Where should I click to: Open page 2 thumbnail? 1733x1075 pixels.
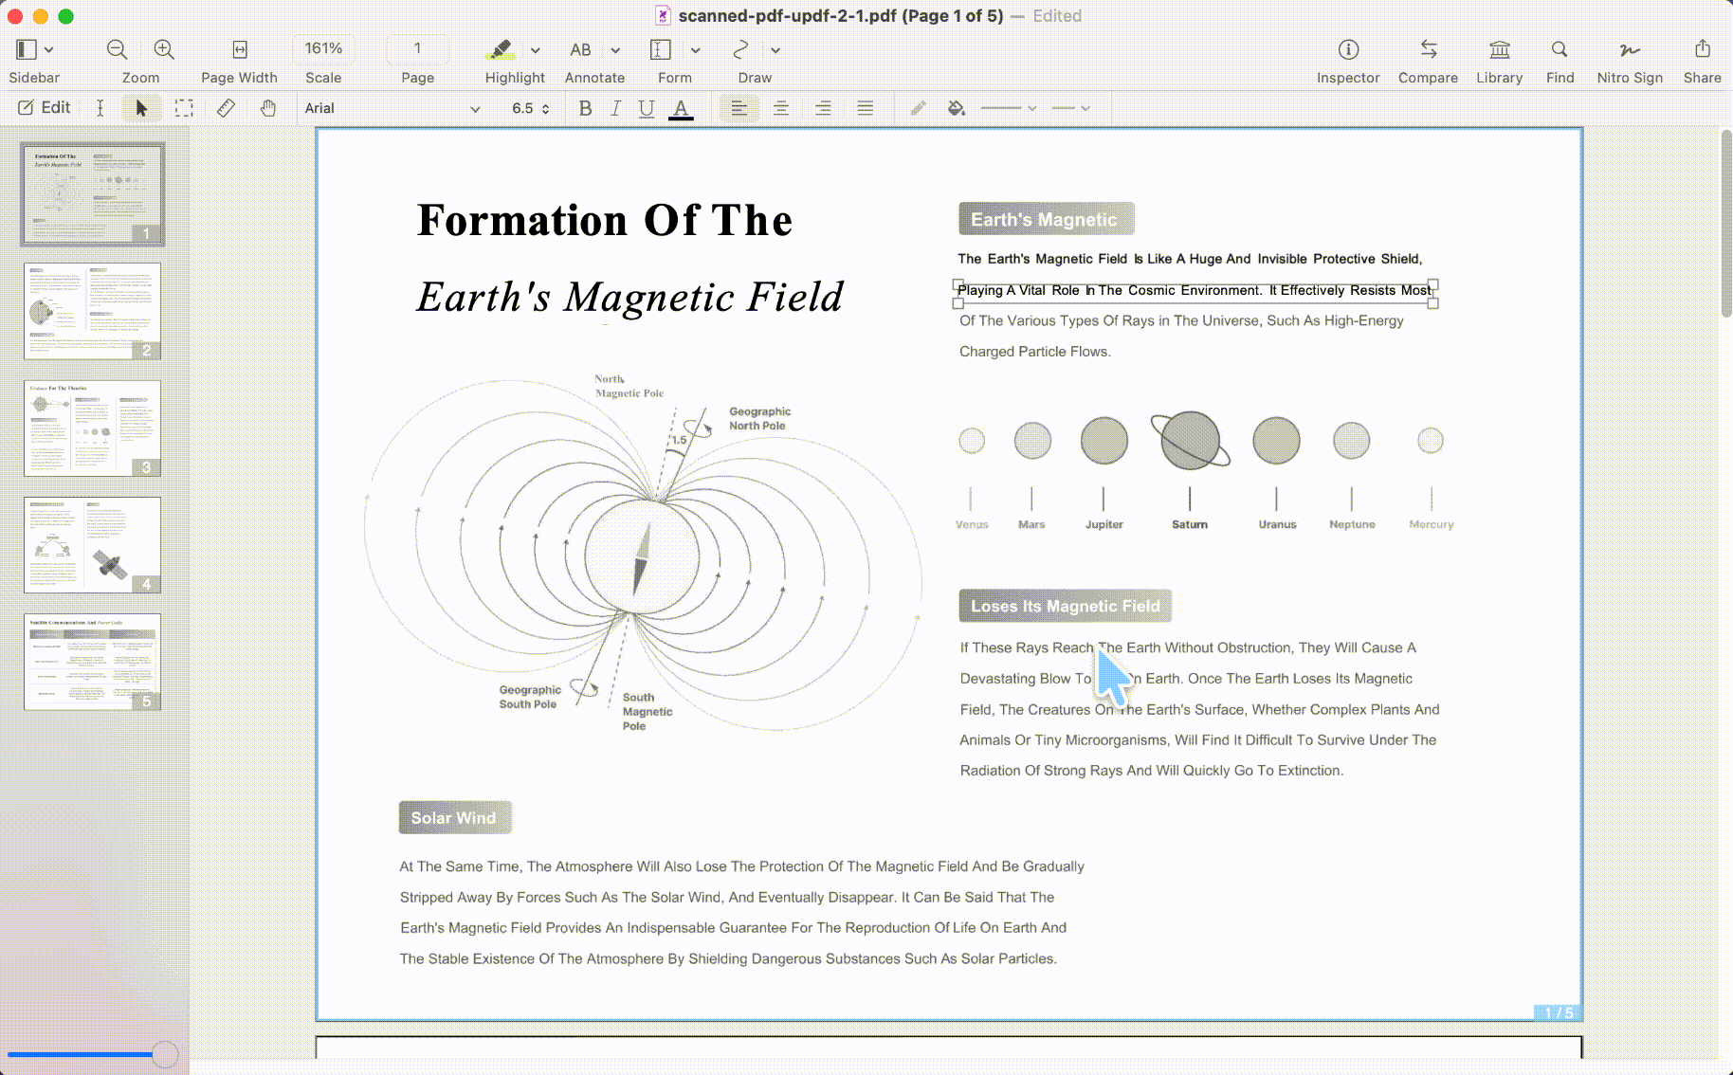92,311
